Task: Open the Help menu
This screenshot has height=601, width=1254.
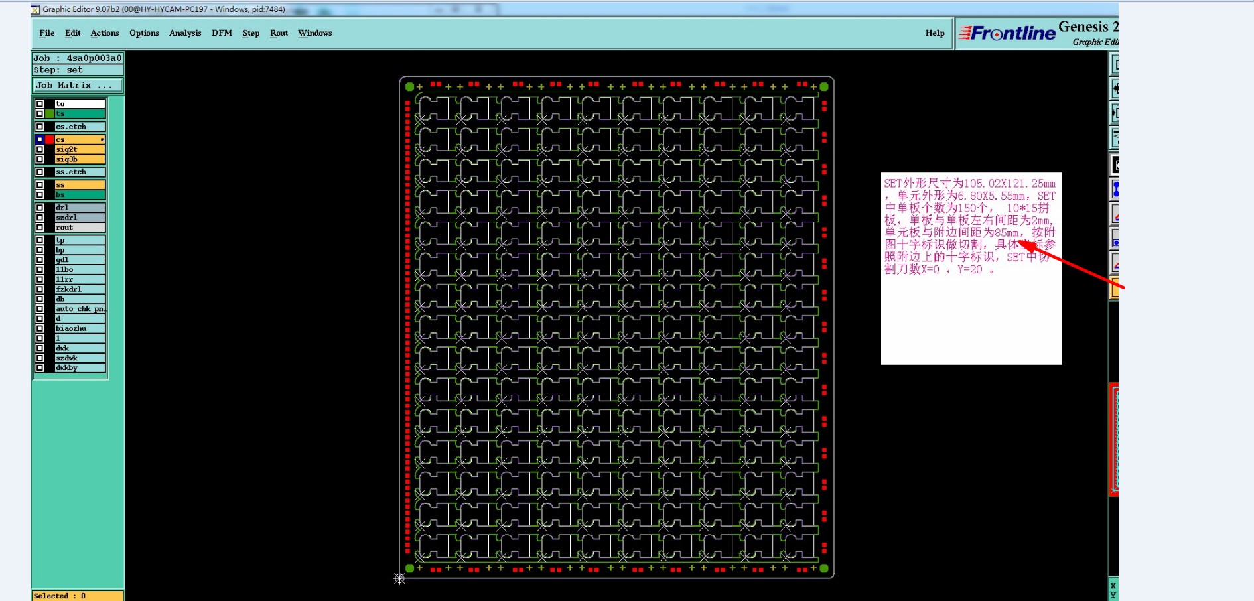Action: [935, 33]
